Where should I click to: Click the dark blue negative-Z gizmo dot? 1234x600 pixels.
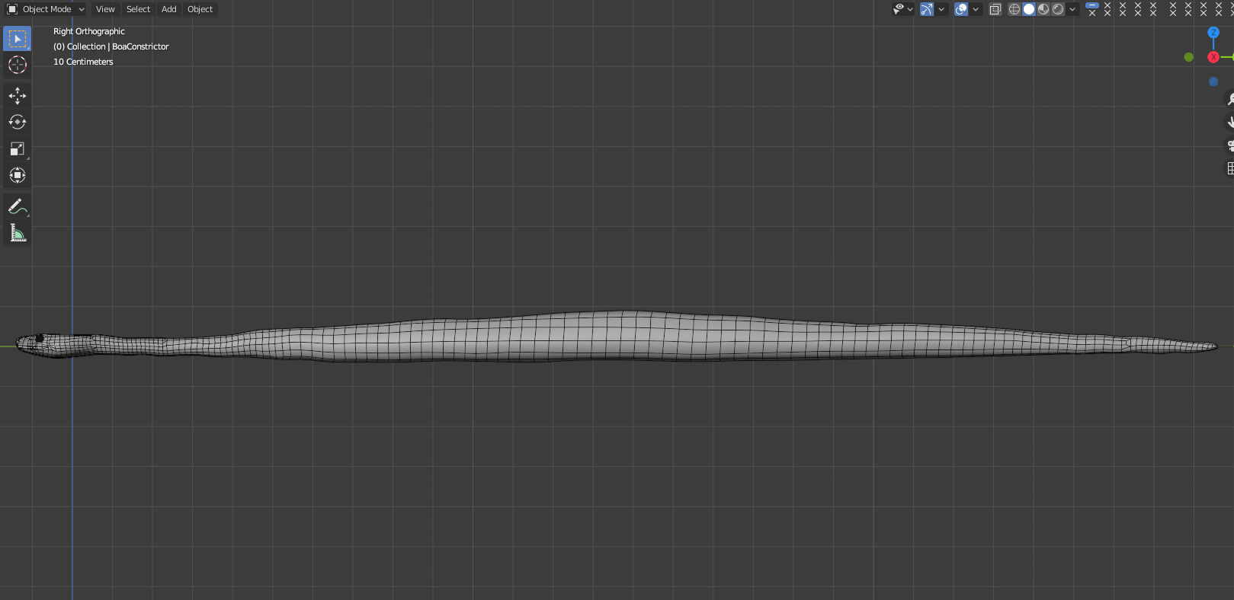click(x=1213, y=81)
